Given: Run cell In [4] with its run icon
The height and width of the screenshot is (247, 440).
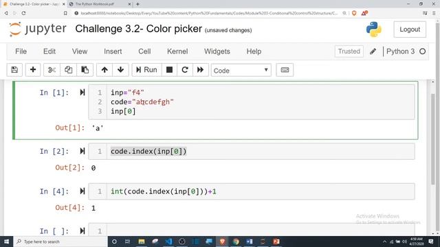Looking at the screenshot, I should click(82, 191).
